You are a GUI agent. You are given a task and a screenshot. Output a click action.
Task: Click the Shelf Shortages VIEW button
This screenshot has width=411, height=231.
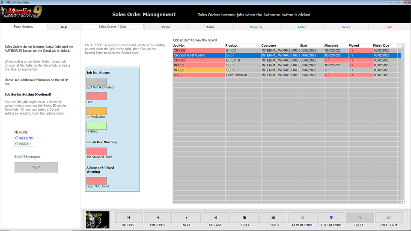(x=36, y=167)
